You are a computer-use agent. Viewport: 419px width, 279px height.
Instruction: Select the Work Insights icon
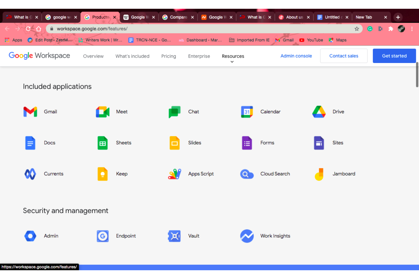tap(247, 236)
